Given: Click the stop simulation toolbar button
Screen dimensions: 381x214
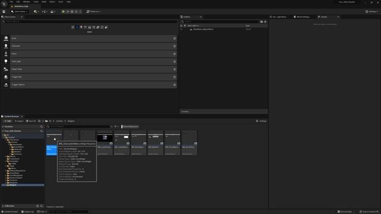Looking at the screenshot, I should [x=72, y=11].
